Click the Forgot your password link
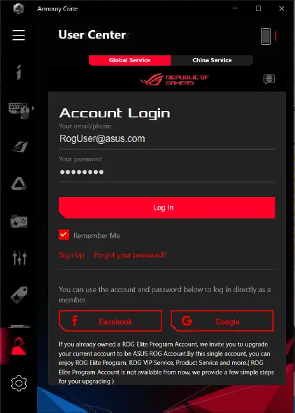Image resolution: width=295 pixels, height=413 pixels. (x=130, y=255)
